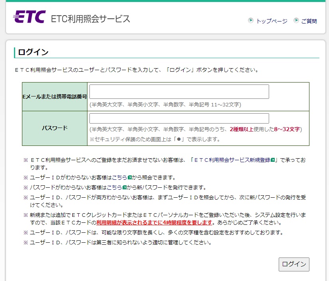Click the Eメールまたは携帯電話番号 input field
The width and height of the screenshot is (329, 281).
coord(178,91)
